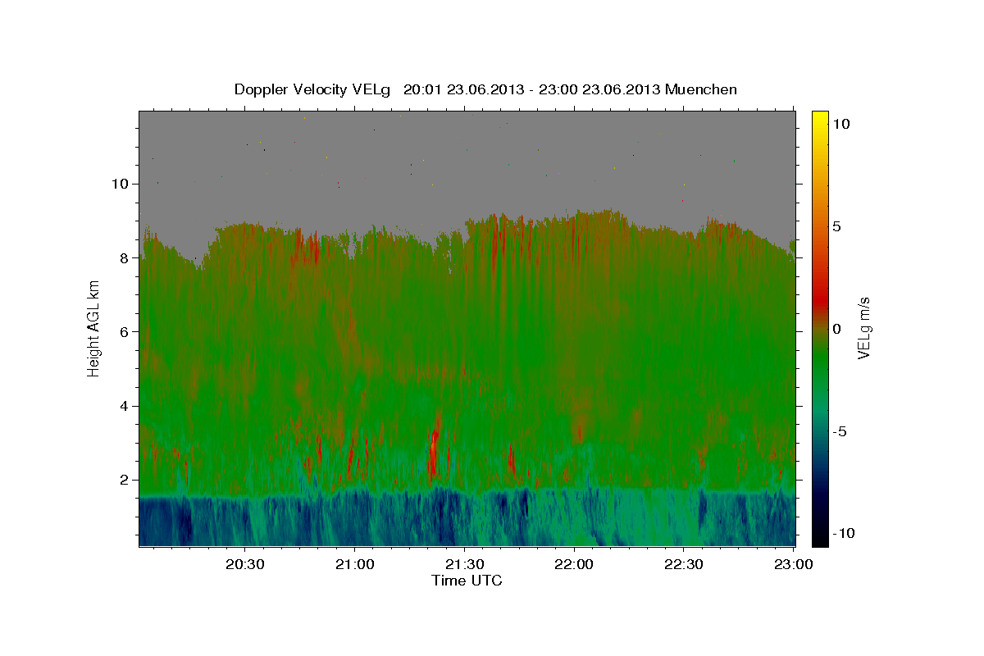
Task: Click the '20:30' time tick label
Action: click(x=245, y=565)
